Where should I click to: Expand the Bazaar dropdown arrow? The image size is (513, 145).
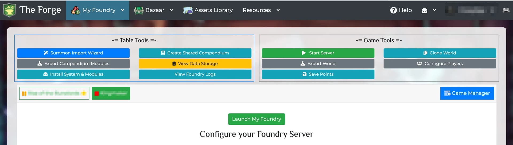point(172,10)
